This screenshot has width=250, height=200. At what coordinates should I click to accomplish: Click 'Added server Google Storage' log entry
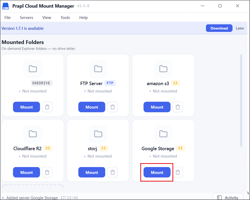[32, 198]
